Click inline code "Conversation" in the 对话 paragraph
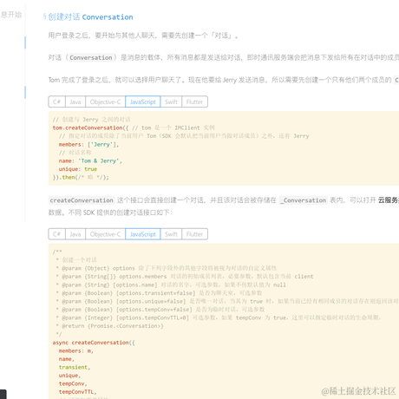 [x=91, y=57]
